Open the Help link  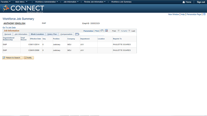click(183, 14)
